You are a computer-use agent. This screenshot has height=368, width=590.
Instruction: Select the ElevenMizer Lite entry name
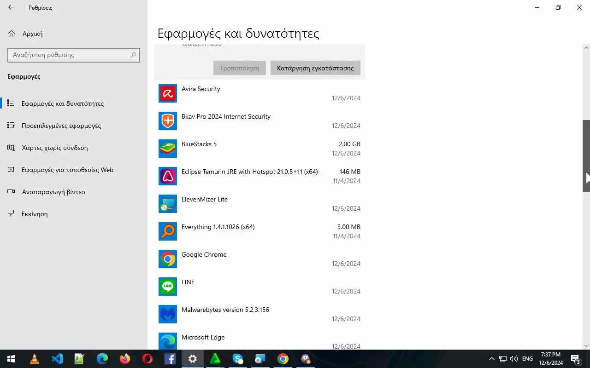coord(205,199)
